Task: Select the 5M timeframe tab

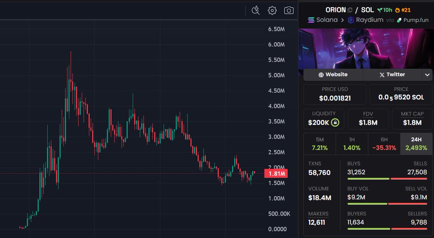Action: [320, 144]
